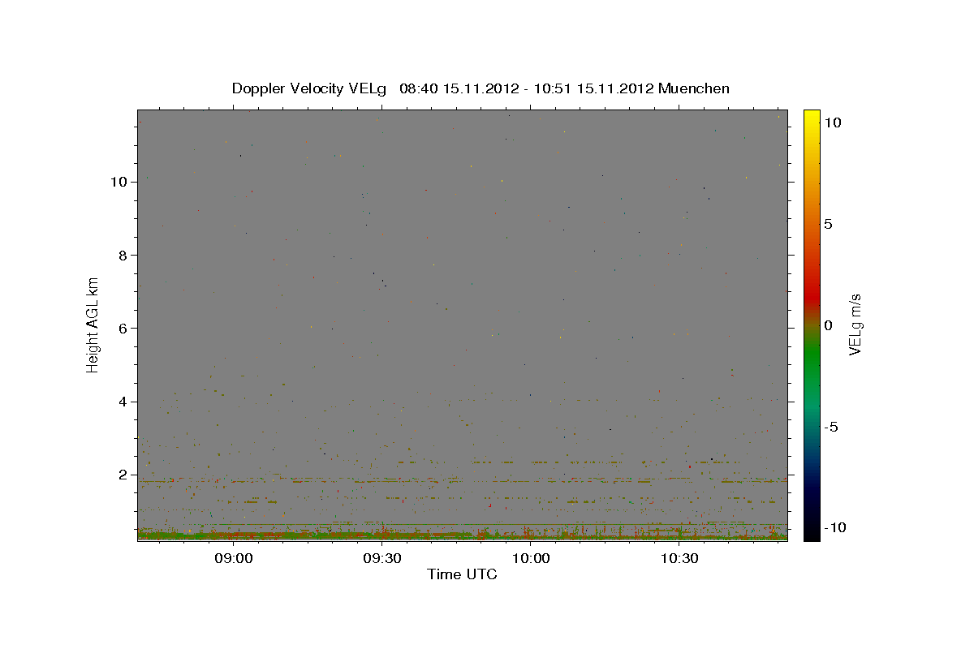Click the height axis label 10
Screen dimensions: 974x649
pos(120,182)
